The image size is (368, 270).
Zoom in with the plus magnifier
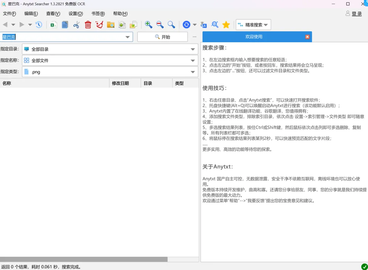(148, 25)
